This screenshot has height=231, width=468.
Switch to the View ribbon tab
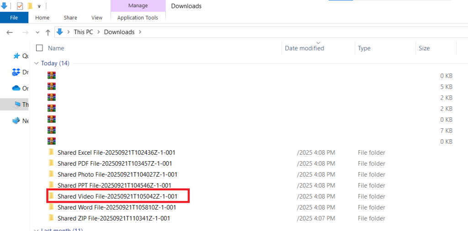97,18
